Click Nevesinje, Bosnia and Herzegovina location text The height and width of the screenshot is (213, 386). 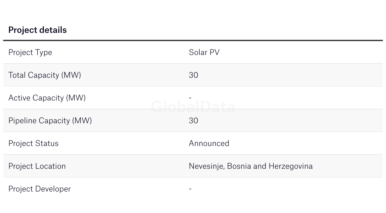point(251,166)
